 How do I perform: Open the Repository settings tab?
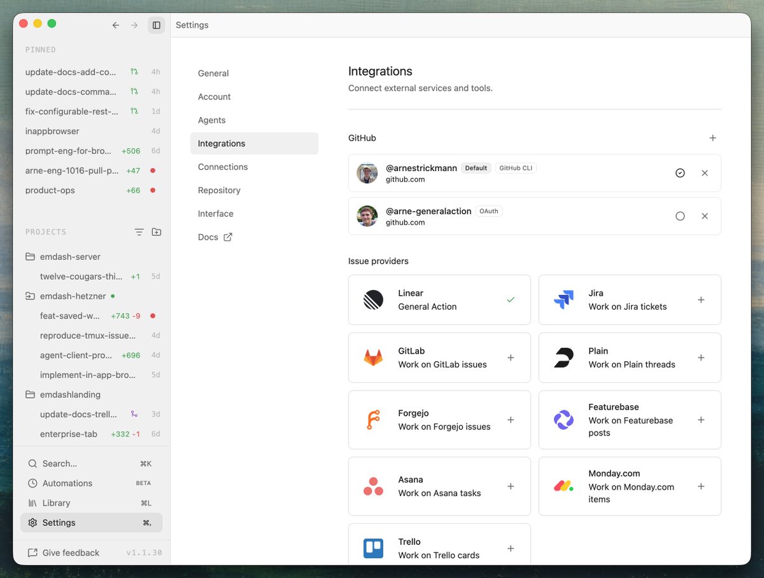tap(254, 190)
